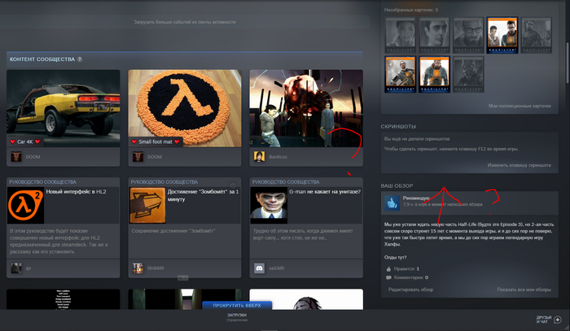Click Bardicus author avatar
Image resolution: width=570 pixels, height=331 pixels.
(x=259, y=157)
